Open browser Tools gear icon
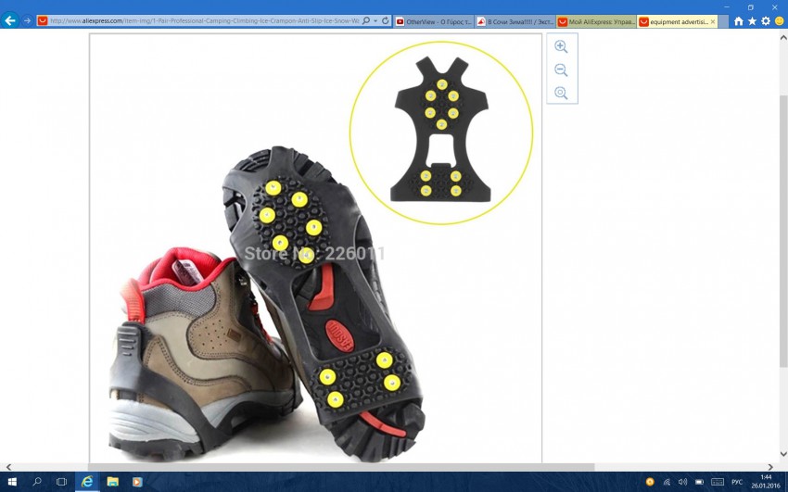The image size is (788, 492). pyautogui.click(x=766, y=21)
